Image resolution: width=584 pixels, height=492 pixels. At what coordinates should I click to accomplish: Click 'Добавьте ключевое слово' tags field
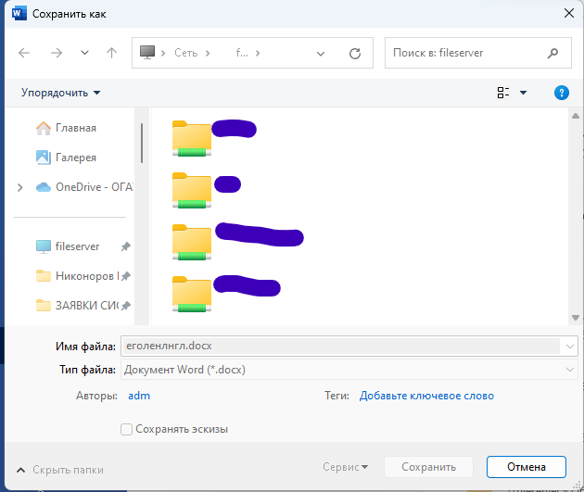[426, 396]
